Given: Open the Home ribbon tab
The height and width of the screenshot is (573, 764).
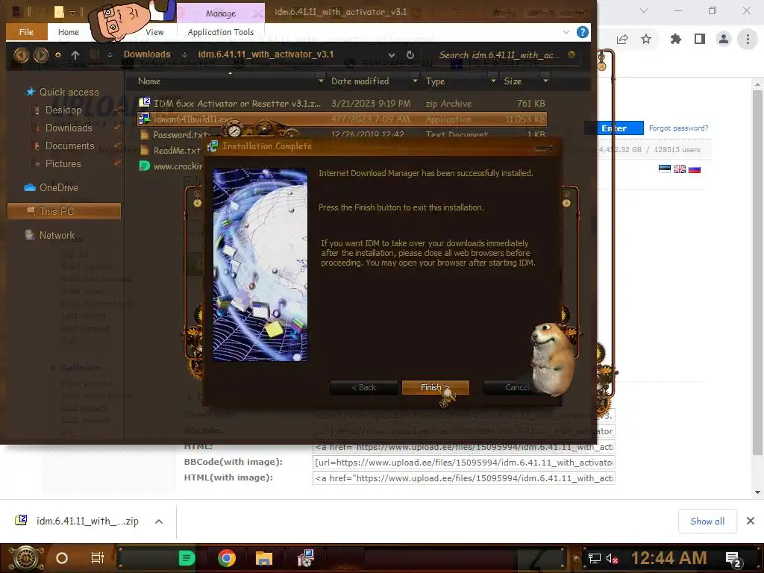Looking at the screenshot, I should coord(68,32).
